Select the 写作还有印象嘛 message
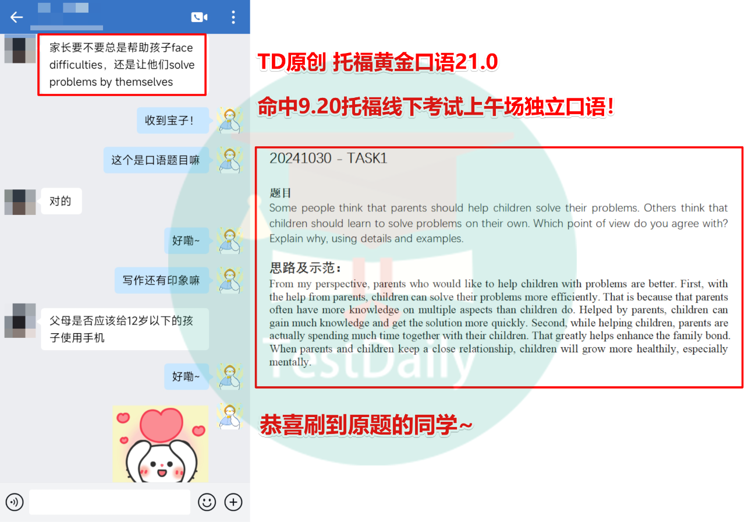This screenshot has width=745, height=522. click(x=161, y=280)
